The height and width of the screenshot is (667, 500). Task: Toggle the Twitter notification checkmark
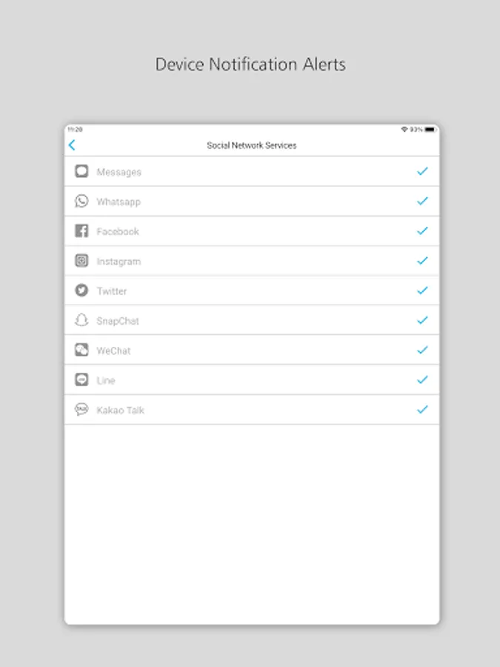pyautogui.click(x=422, y=290)
